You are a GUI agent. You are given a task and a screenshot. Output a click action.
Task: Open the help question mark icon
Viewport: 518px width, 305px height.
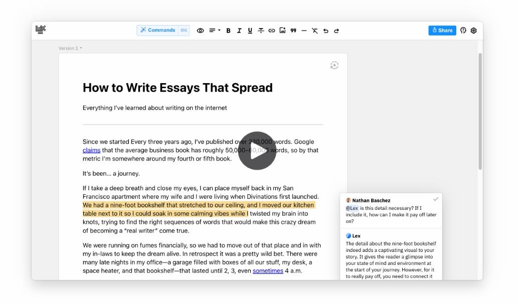(463, 31)
